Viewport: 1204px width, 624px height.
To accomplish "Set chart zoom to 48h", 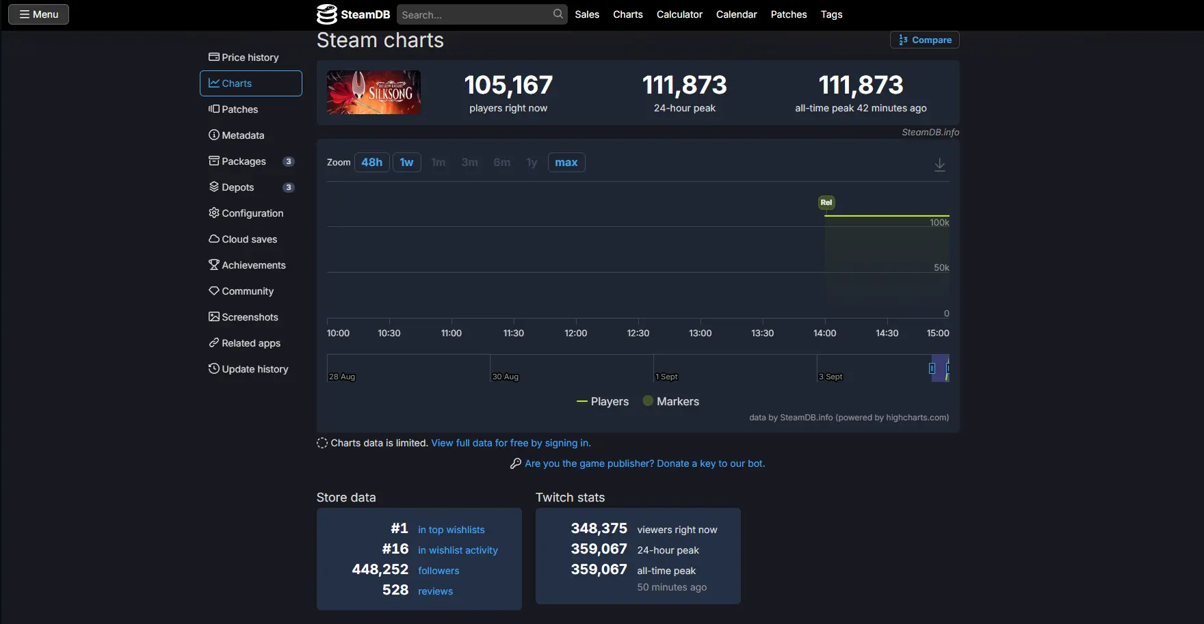I will pyautogui.click(x=371, y=163).
